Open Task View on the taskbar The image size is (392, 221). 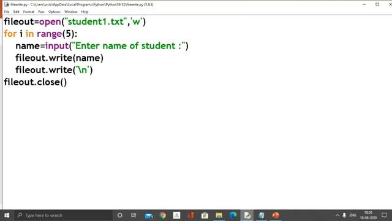click(x=134, y=215)
